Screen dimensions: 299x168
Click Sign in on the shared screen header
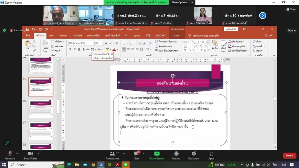292,30
